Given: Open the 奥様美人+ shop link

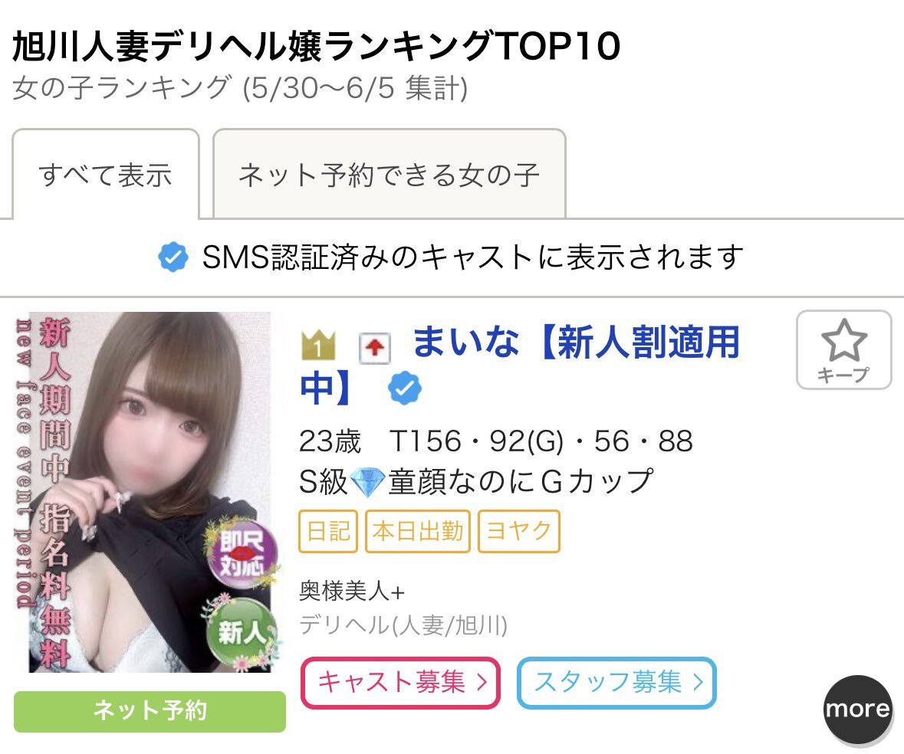Looking at the screenshot, I should coord(352,591).
